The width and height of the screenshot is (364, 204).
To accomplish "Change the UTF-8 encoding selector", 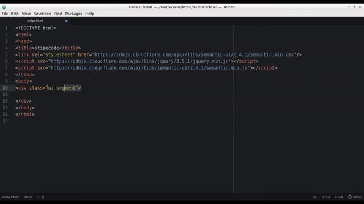I will click(x=326, y=197).
